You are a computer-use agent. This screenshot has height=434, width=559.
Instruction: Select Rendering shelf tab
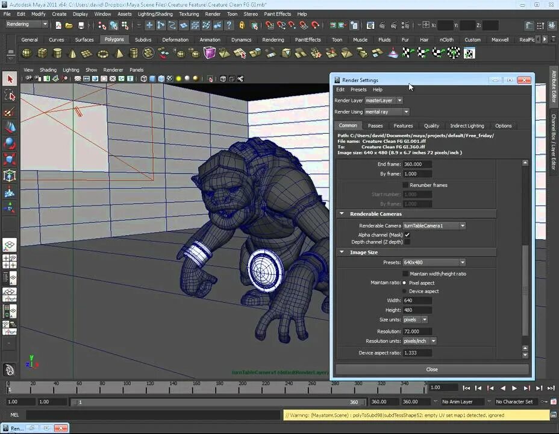pos(273,40)
